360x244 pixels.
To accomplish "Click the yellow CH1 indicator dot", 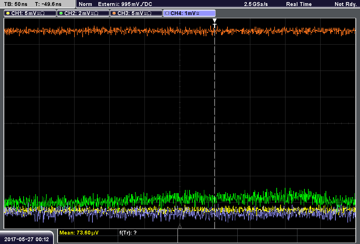I will coord(8,13).
